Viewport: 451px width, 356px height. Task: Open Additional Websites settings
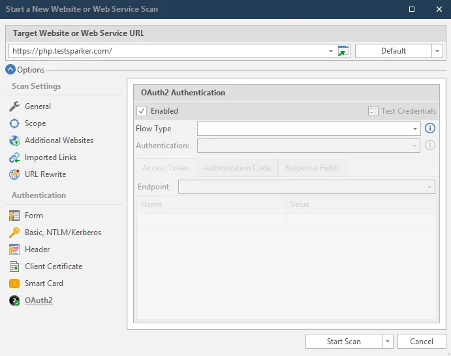59,140
